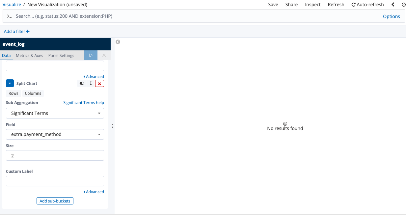Disable the Split Chart aggregation toggle
The width and height of the screenshot is (406, 215).
click(82, 83)
